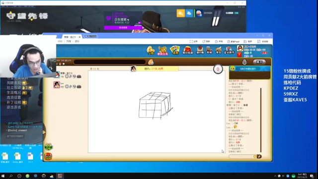318x179 pixels.
Task: Toggle 全屏 fullscreen mode
Action: pos(193,41)
